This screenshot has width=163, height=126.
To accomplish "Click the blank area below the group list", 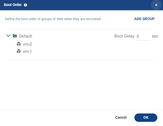I will click(x=82, y=85).
